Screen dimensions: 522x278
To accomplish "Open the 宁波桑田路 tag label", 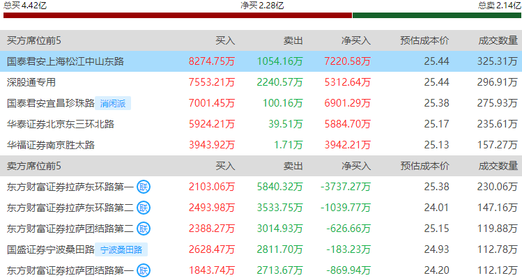I will pos(121,249).
